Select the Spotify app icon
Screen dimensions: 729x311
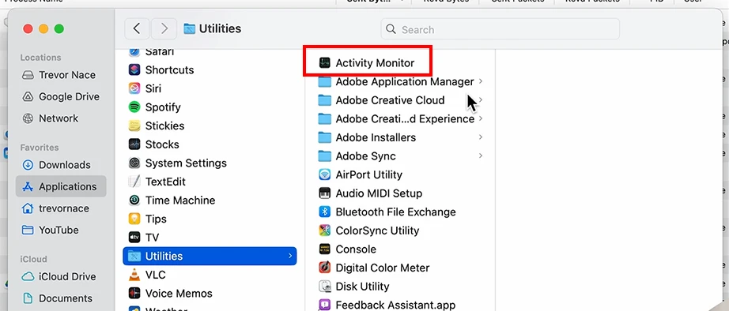[134, 107]
